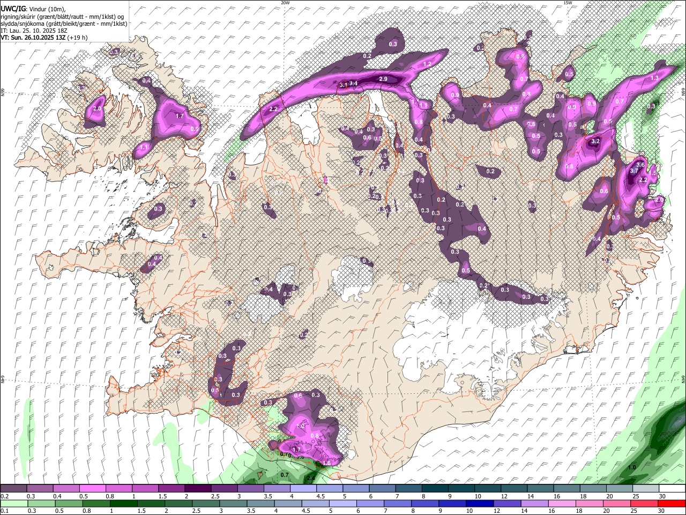
Task: Click the initial time 'IT: Lau. 25. 10. 2025 18Z'
Action: pyautogui.click(x=34, y=31)
